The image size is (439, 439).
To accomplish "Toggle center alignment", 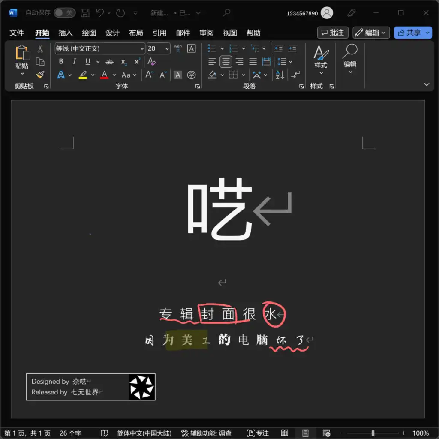I will 226,62.
